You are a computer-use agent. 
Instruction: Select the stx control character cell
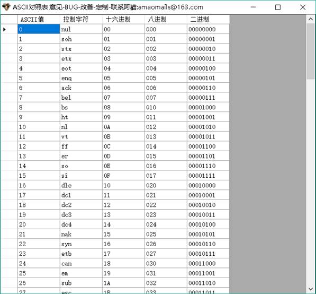[81, 48]
